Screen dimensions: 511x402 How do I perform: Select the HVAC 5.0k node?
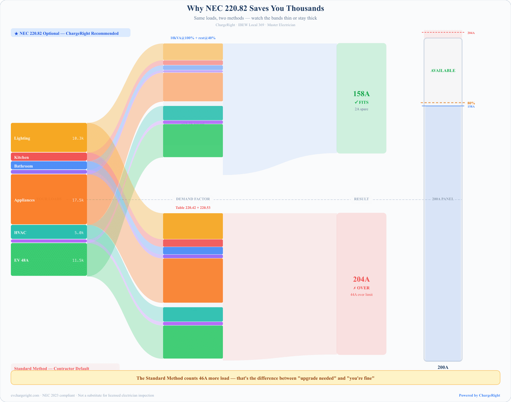[x=49, y=232]
